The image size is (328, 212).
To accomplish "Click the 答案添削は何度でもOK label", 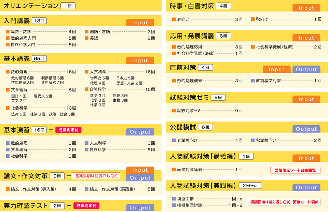I will pyautogui.click(x=96, y=176).
